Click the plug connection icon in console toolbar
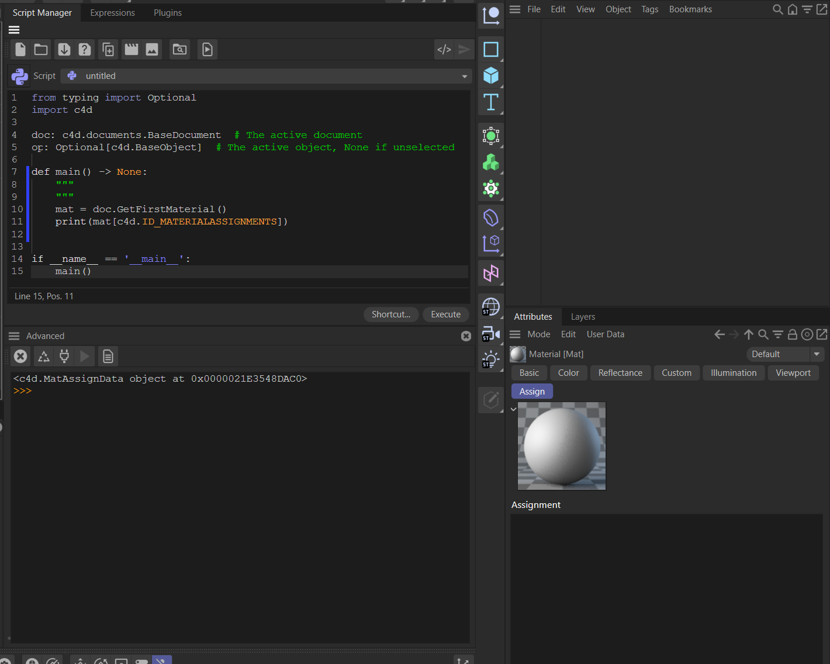The image size is (830, 664). point(64,357)
